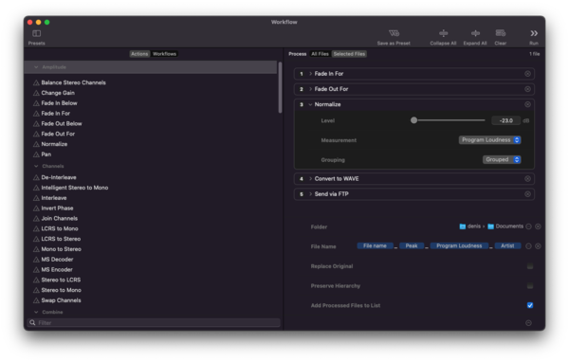Remove the Fade Out For step
The height and width of the screenshot is (362, 569).
[x=527, y=89]
